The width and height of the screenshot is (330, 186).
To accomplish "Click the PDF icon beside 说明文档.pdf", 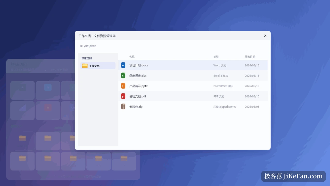I will coord(123,96).
